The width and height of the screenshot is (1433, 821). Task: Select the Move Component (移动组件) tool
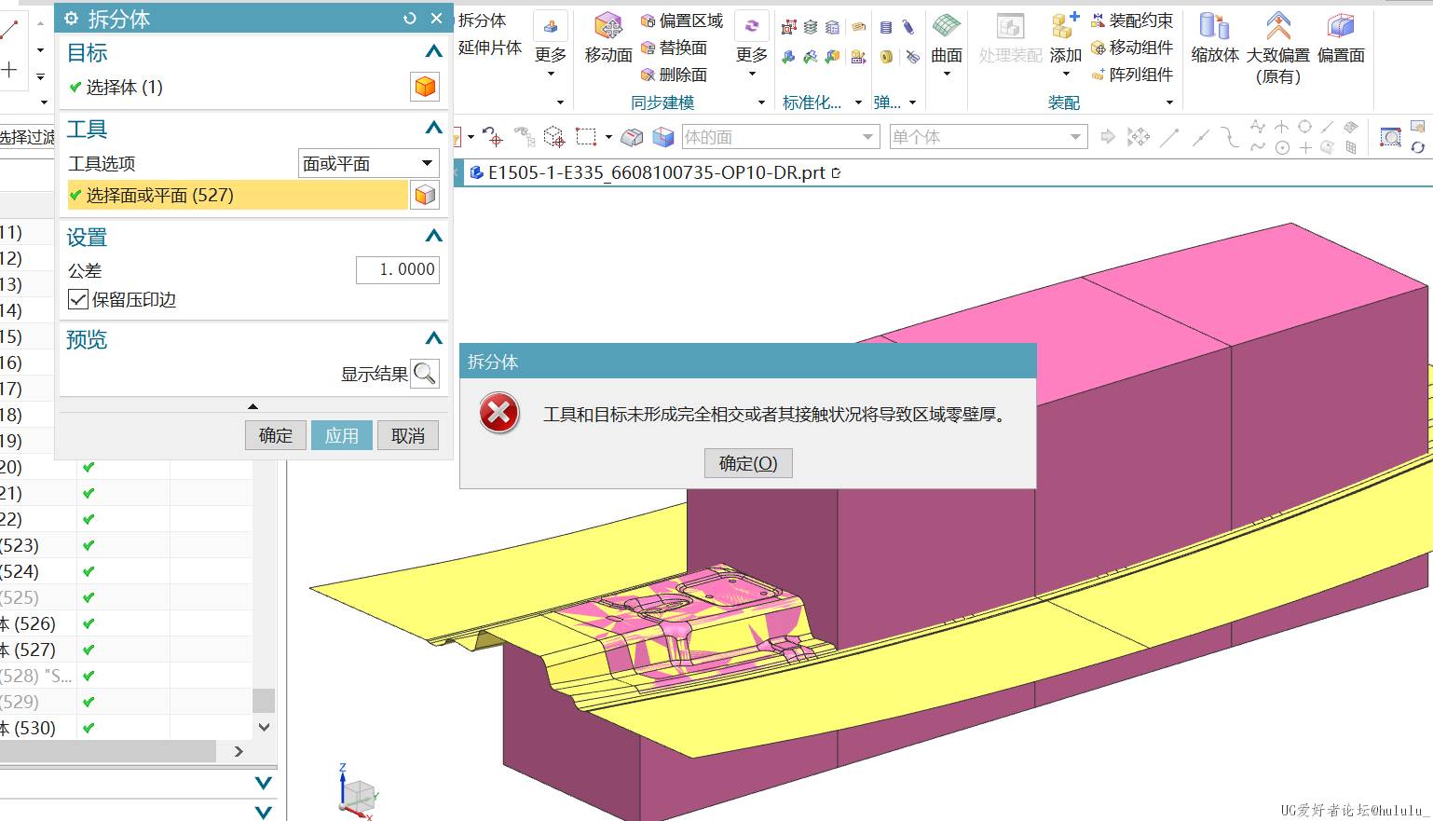tap(1132, 48)
